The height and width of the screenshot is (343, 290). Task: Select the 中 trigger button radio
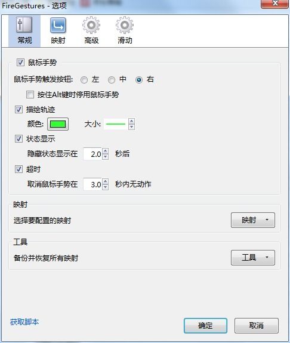click(112, 80)
